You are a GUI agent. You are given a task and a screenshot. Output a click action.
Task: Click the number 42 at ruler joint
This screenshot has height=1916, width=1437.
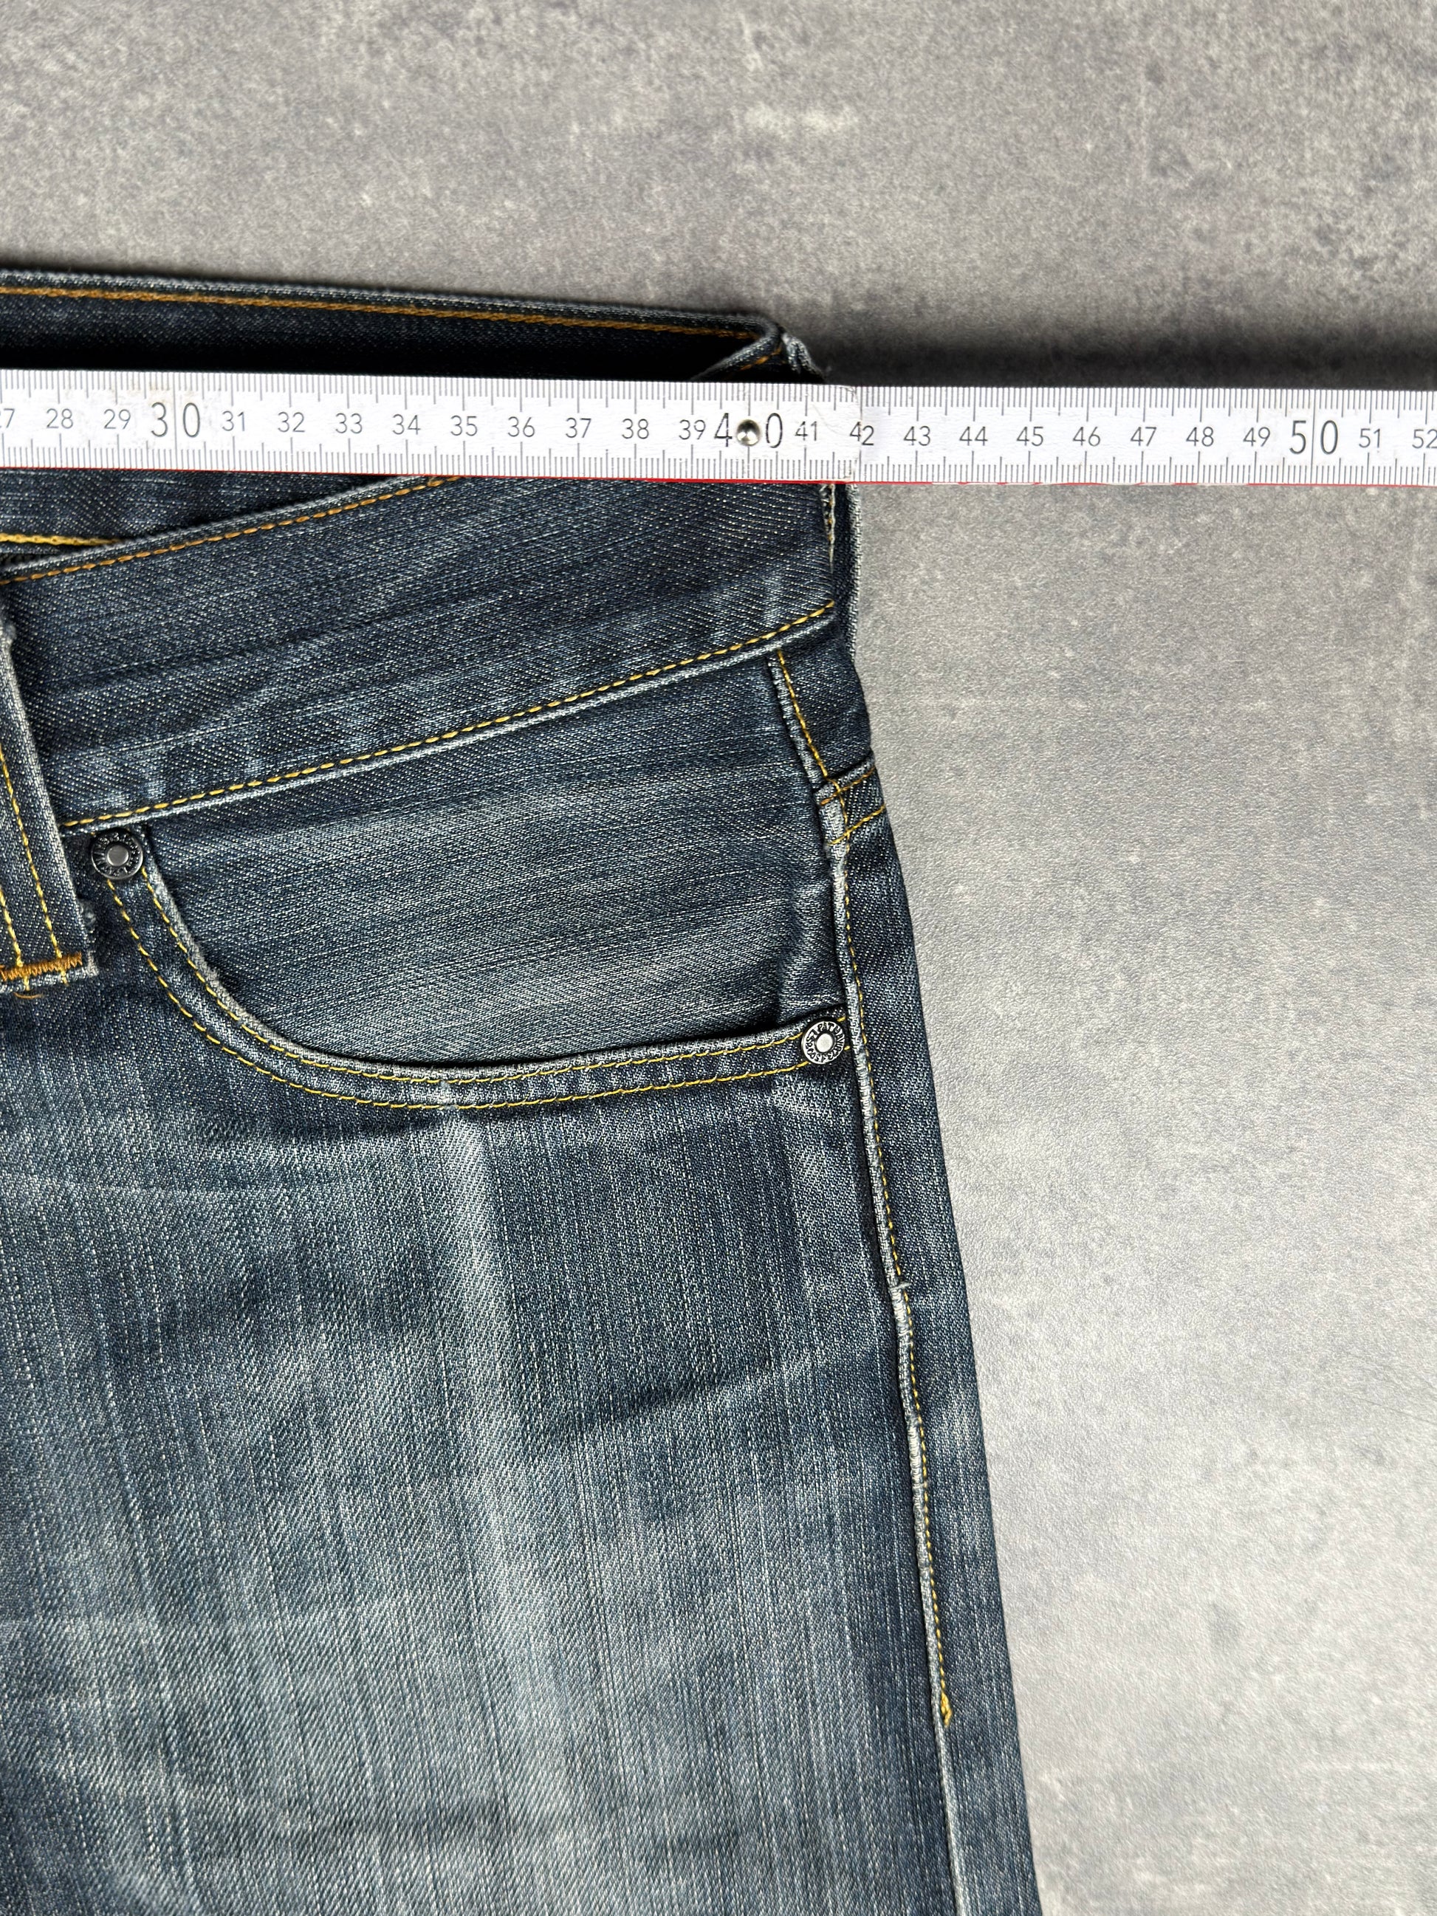click(861, 433)
